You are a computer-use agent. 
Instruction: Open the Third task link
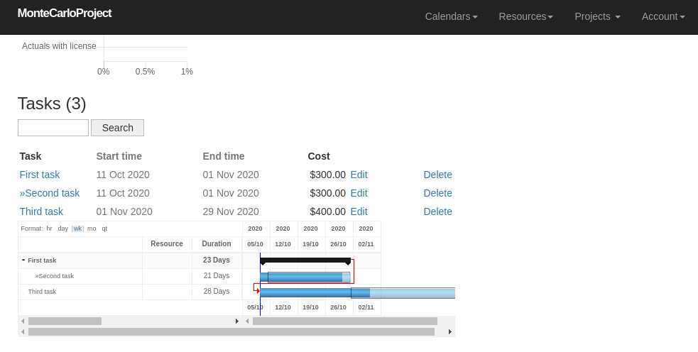point(41,211)
